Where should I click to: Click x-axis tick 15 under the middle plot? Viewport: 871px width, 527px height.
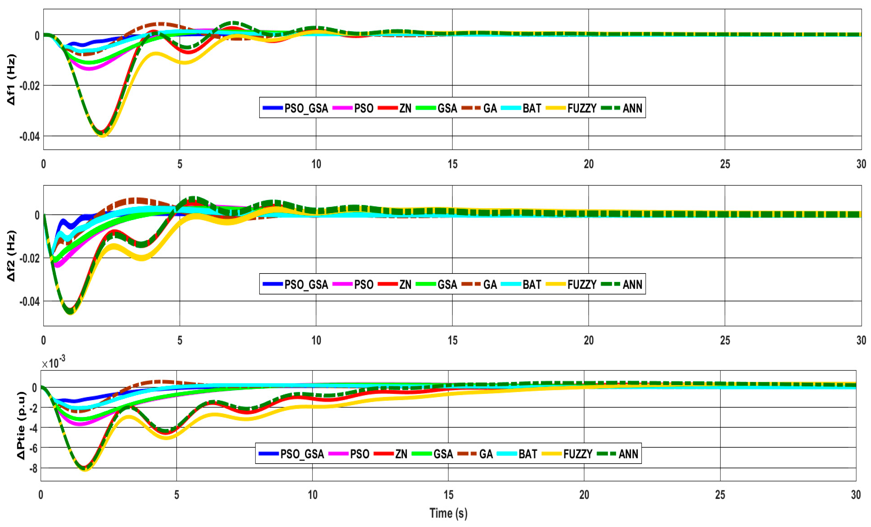coord(452,340)
